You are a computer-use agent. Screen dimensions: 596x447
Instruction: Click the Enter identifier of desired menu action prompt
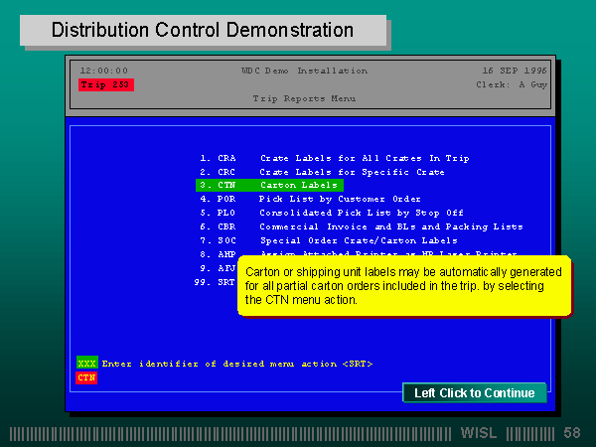[x=237, y=364]
